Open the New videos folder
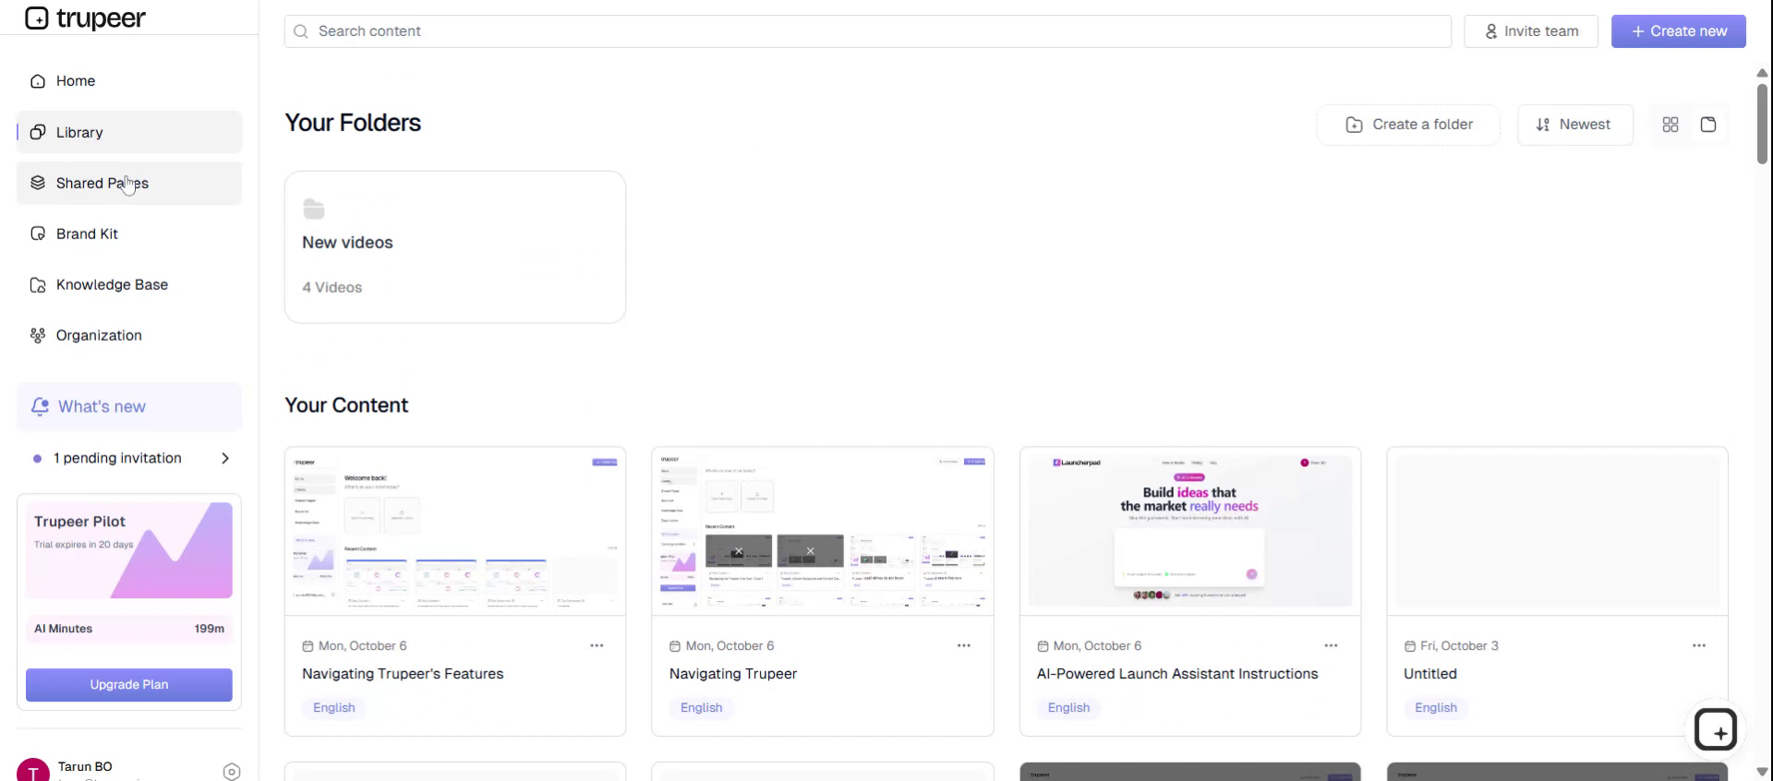Viewport: 1773px width, 781px height. coord(455,246)
